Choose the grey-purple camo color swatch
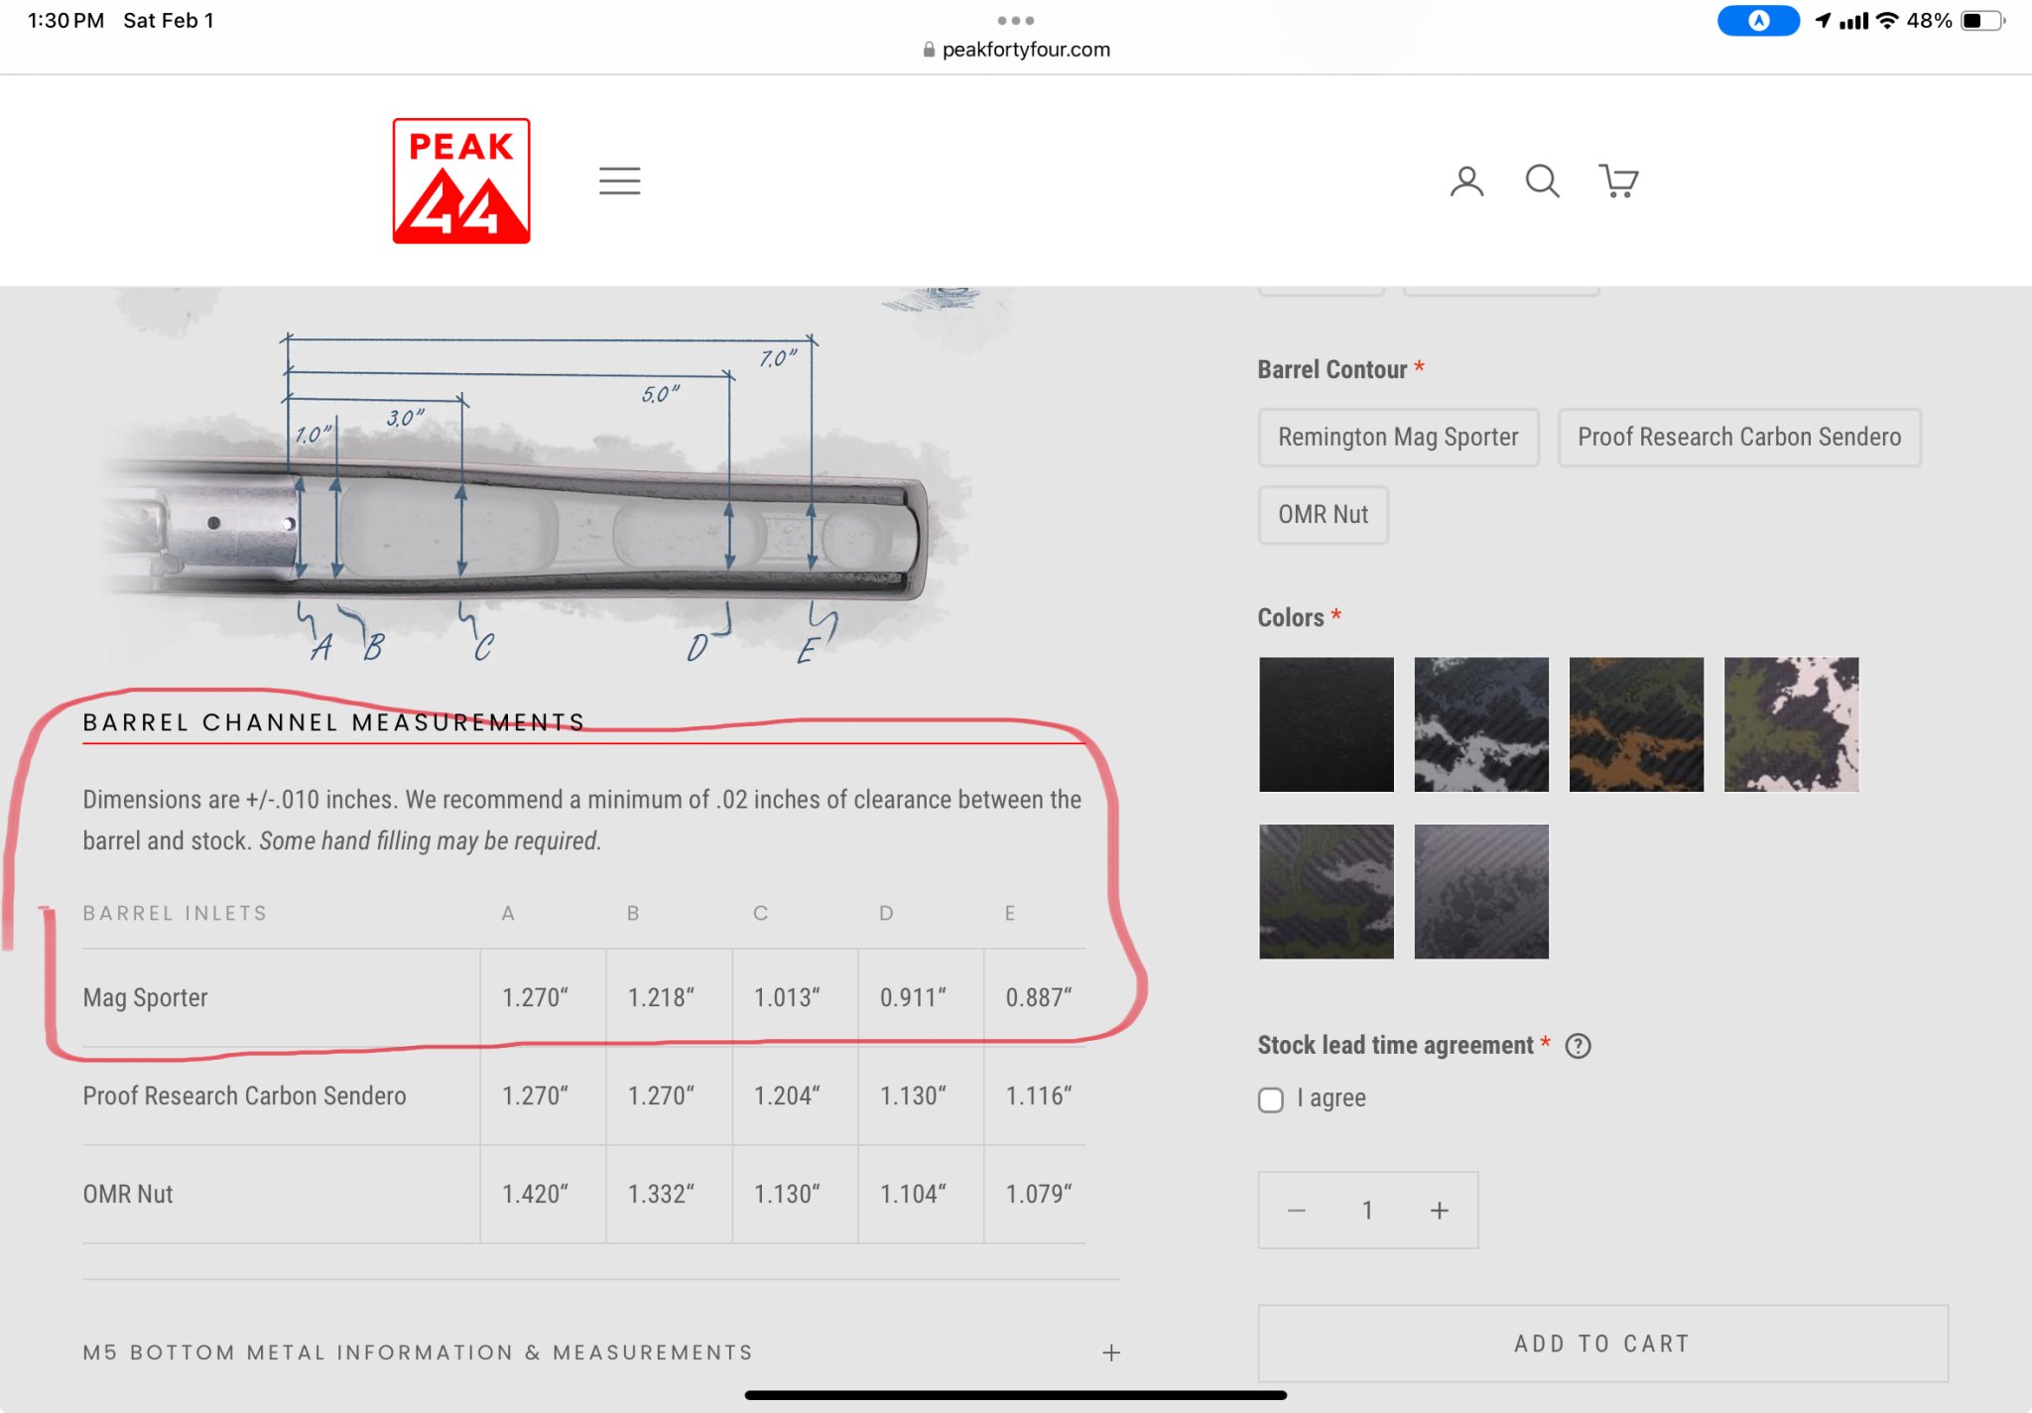The height and width of the screenshot is (1413, 2032). (x=1481, y=891)
